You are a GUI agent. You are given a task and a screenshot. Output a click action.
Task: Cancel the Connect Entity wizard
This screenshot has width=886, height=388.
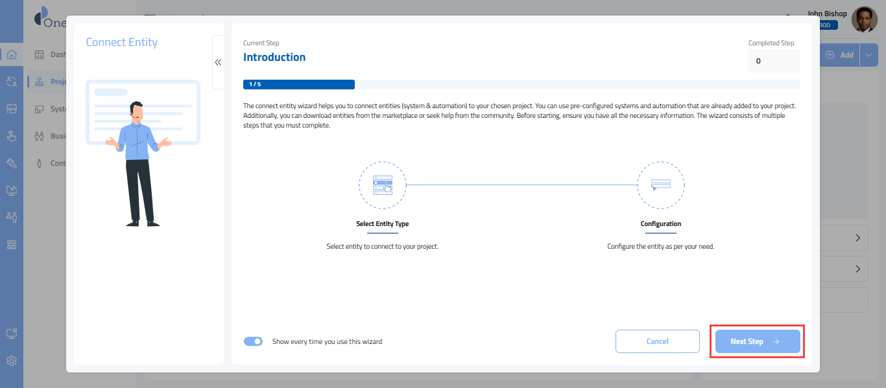pos(657,341)
